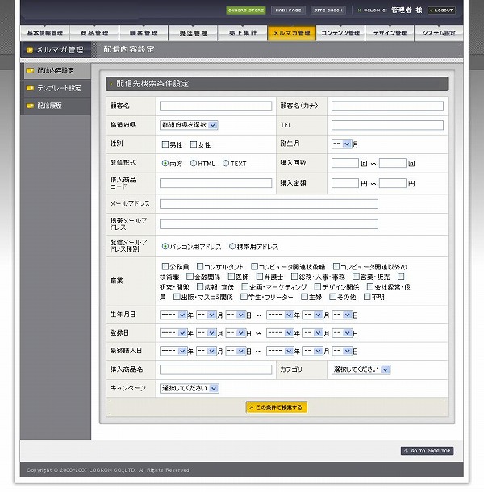
Task: Click GO TO PAGE TOP button
Action: click(428, 451)
